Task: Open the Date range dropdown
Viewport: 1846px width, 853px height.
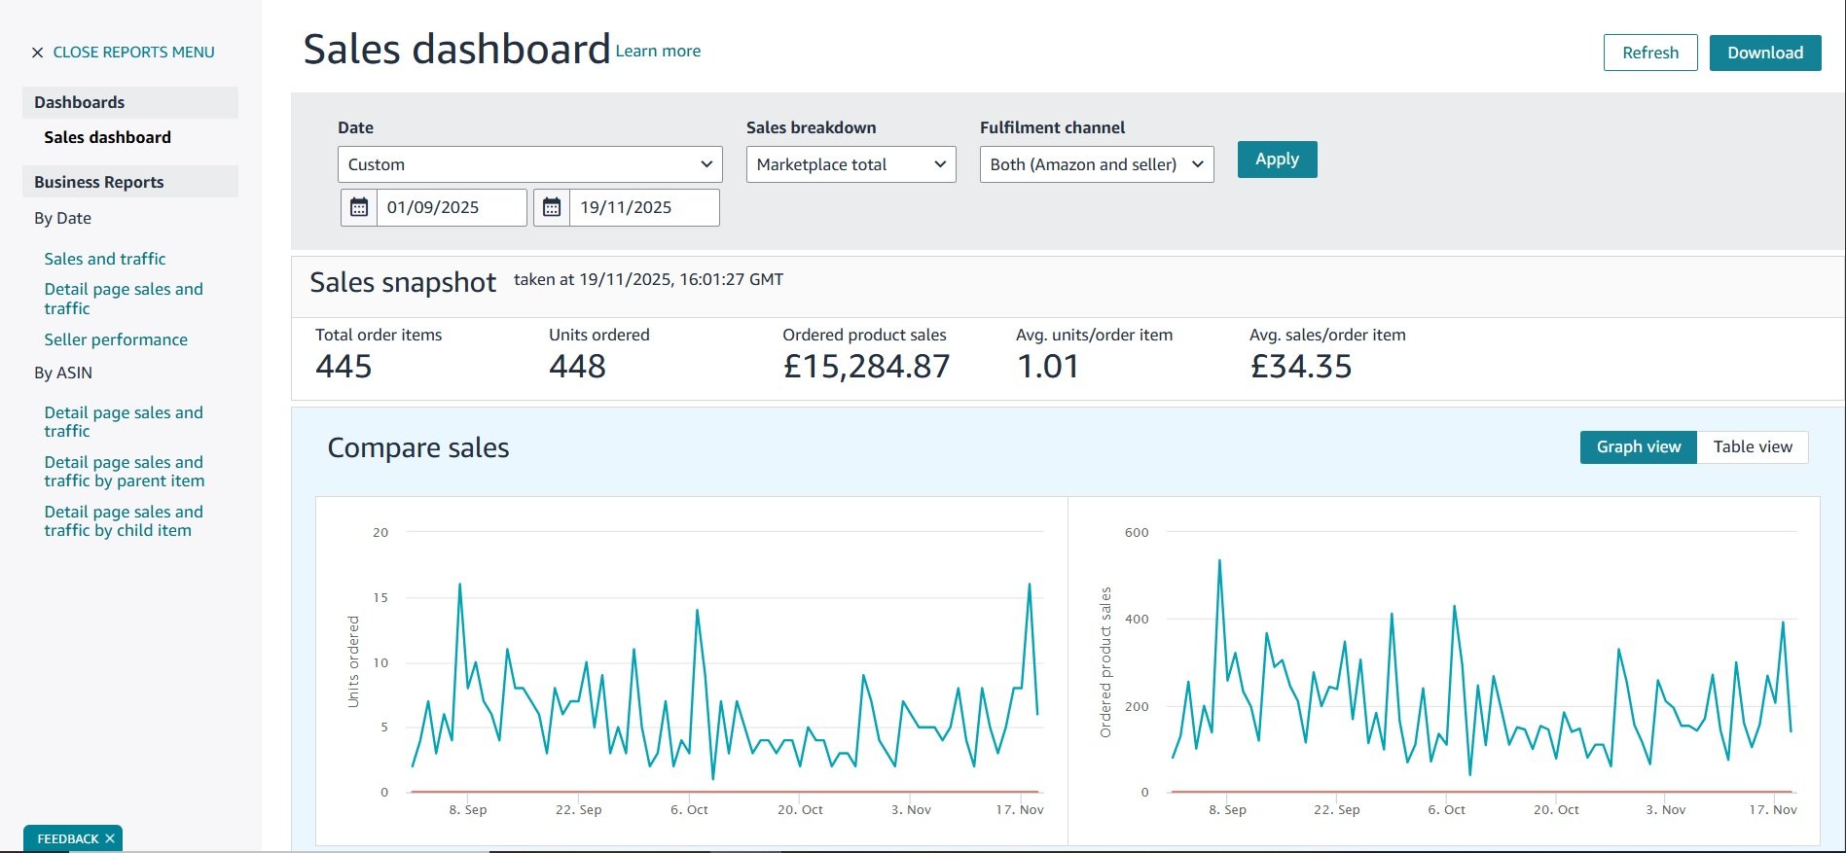Action: [x=529, y=164]
